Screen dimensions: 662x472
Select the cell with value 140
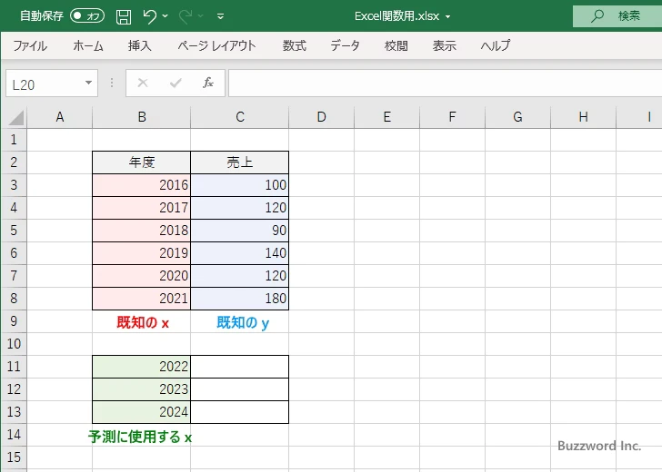(x=240, y=253)
